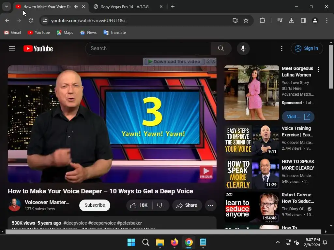Viewport: 334px width, 250px height.
Task: Click the in-video Subscribe watermark
Action: click(206, 172)
